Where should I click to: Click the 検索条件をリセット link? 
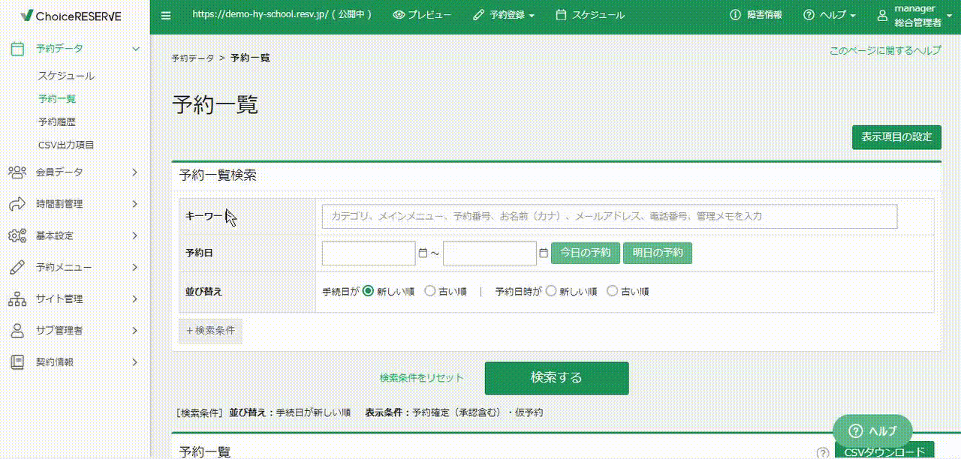click(x=422, y=378)
